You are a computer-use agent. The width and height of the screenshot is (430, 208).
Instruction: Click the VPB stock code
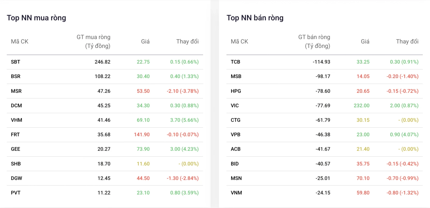pos(235,134)
